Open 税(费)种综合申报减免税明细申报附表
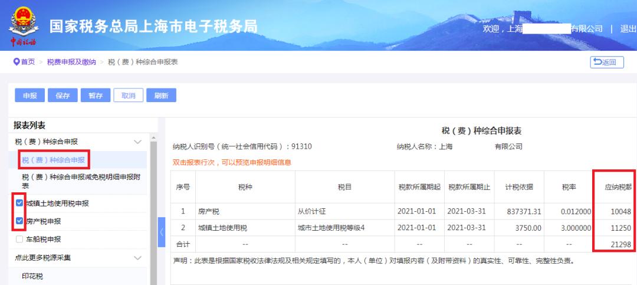Viewport: 637px width, 285px height. coord(80,181)
